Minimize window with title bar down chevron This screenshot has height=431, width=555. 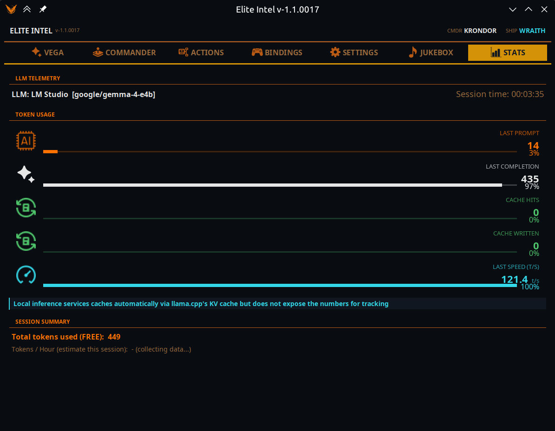tap(513, 10)
